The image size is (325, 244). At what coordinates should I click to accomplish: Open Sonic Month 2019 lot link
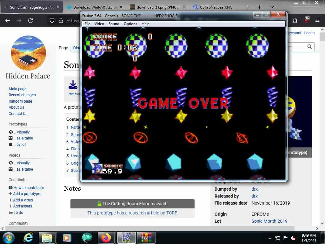[269, 221]
